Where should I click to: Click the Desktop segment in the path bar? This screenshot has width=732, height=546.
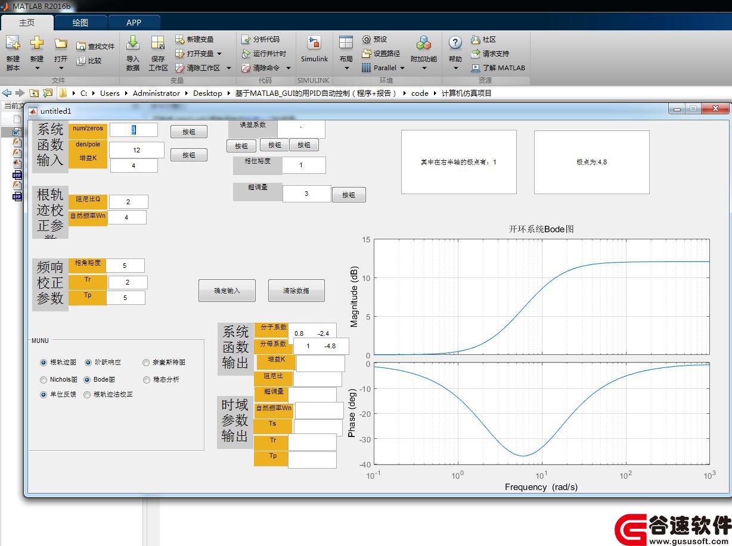(x=207, y=93)
